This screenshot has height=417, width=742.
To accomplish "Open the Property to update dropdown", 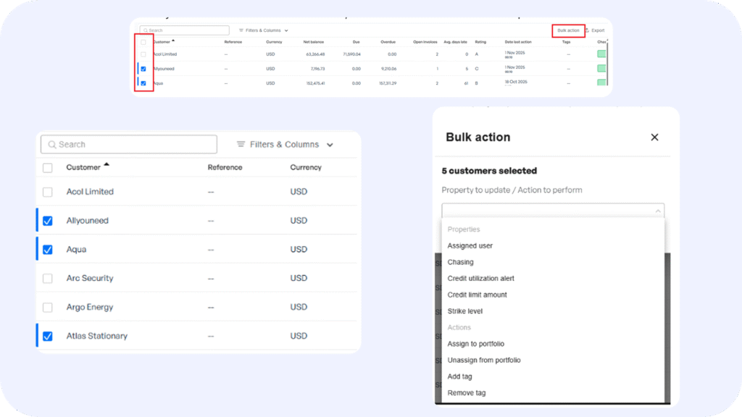I will [x=552, y=211].
